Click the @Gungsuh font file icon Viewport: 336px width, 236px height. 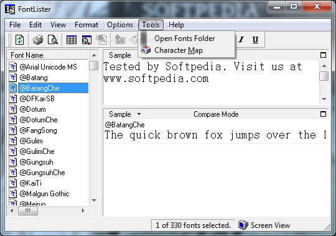(13, 162)
